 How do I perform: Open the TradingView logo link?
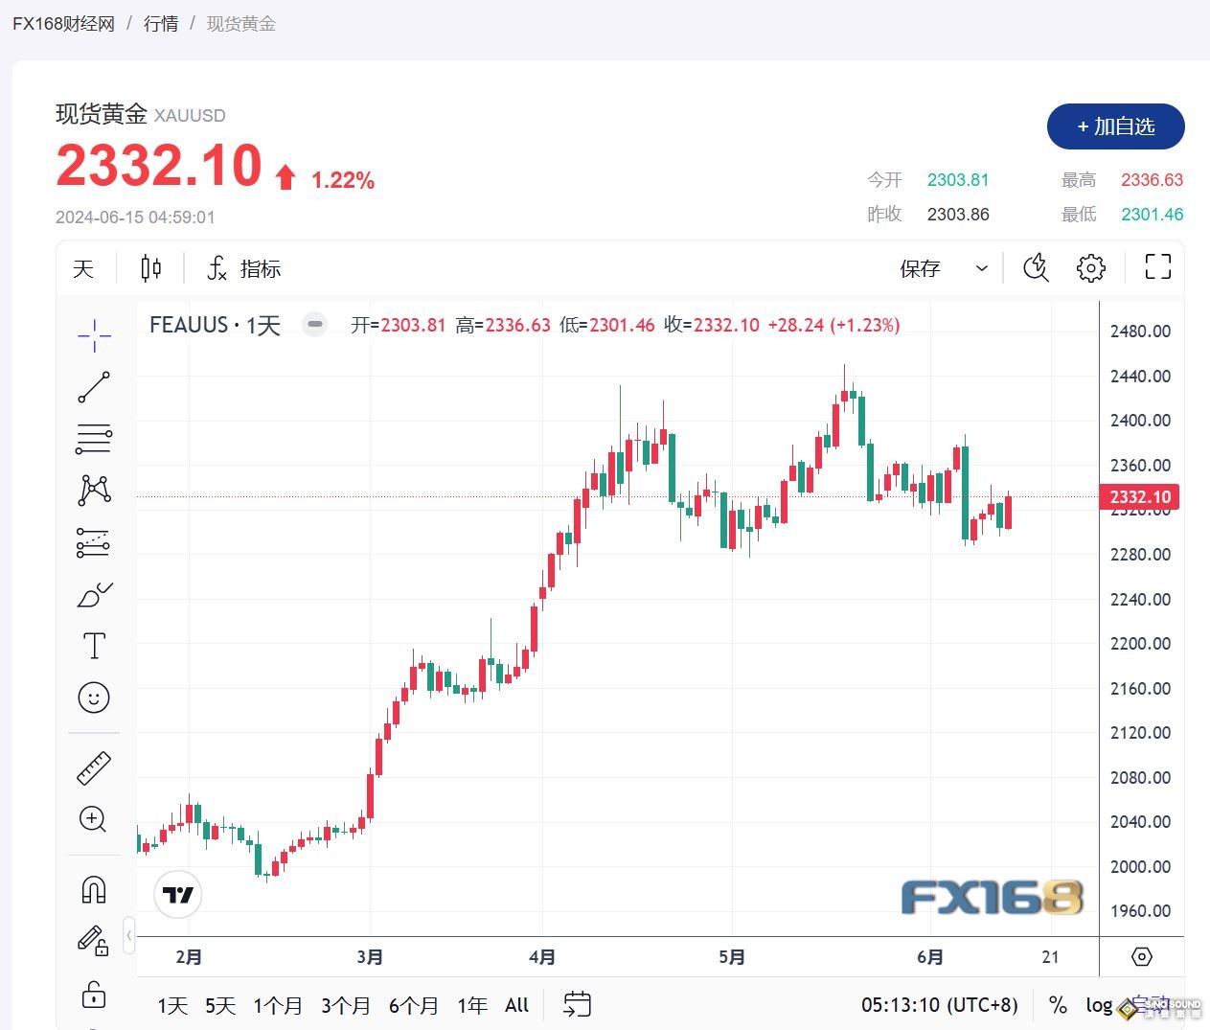click(178, 895)
